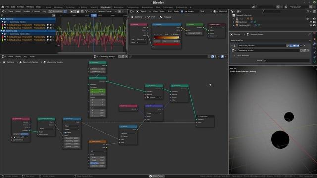Hide Nothing object in viewport via eye icon
This screenshot has height=178, width=317.
tap(311, 22)
